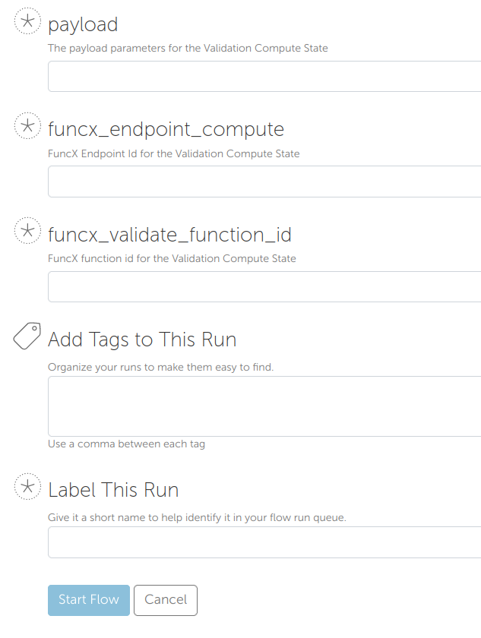This screenshot has width=481, height=638.
Task: Click the "Organize your runs" description text
Action: click(160, 367)
